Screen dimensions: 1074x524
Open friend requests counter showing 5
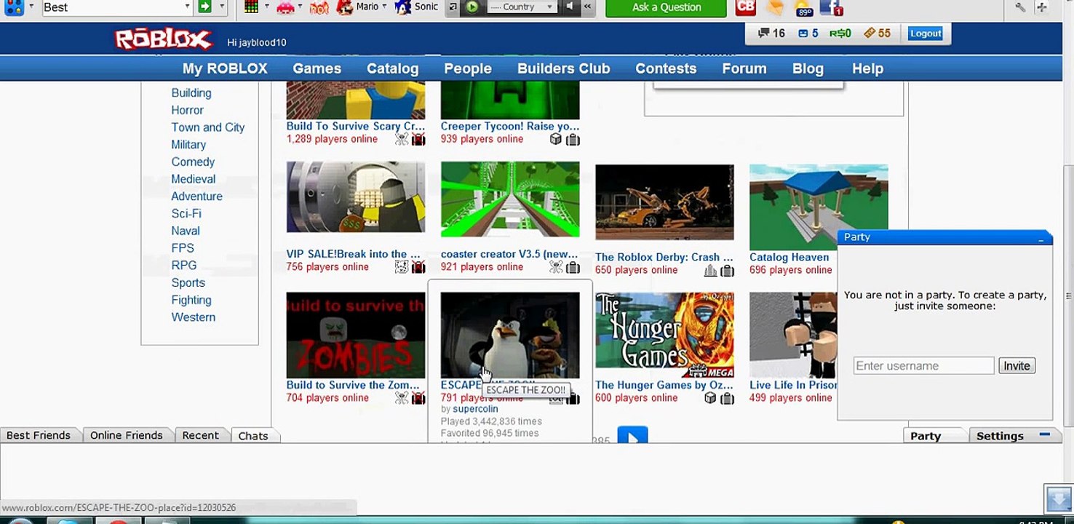point(808,33)
